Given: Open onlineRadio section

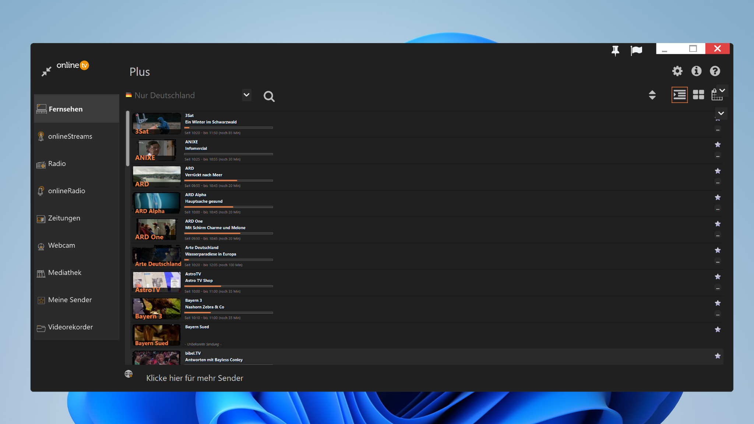Looking at the screenshot, I should click(x=77, y=191).
